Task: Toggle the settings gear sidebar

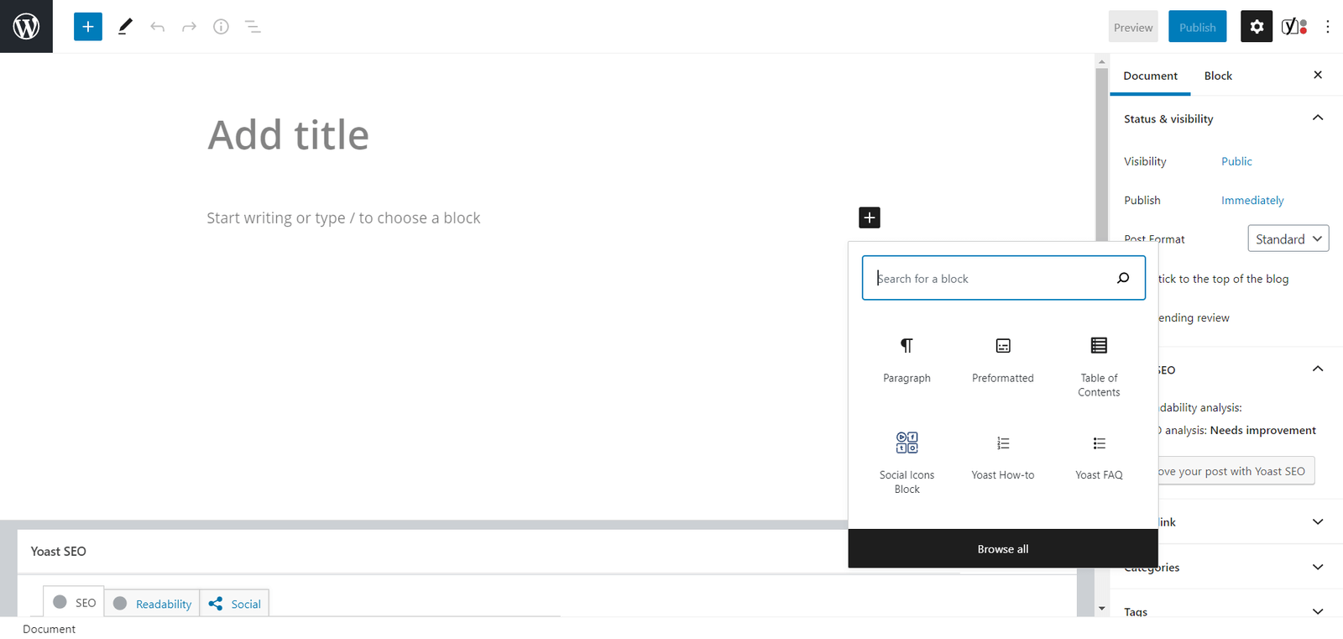Action: pos(1256,27)
